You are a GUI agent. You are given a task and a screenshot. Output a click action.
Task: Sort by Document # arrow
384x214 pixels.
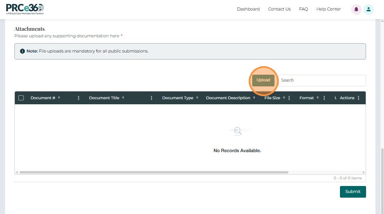59,98
